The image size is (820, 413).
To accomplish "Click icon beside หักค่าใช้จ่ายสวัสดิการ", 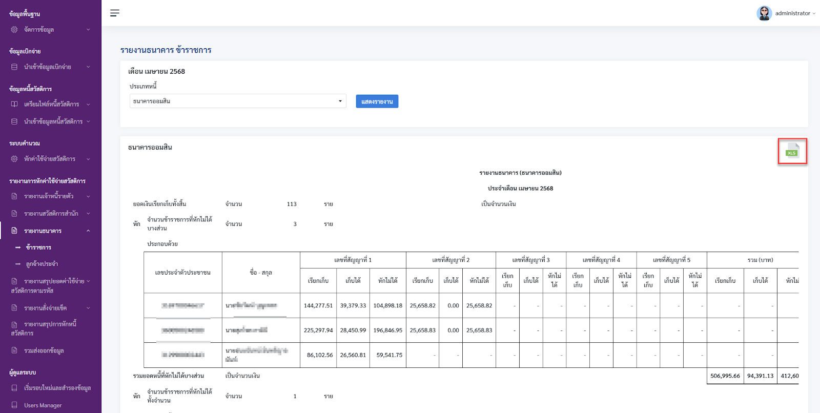I will click(x=14, y=159).
